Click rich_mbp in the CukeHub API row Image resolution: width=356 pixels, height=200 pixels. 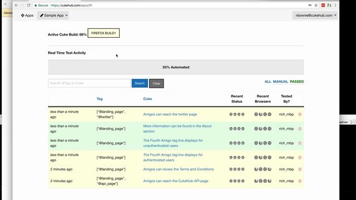coord(286,181)
